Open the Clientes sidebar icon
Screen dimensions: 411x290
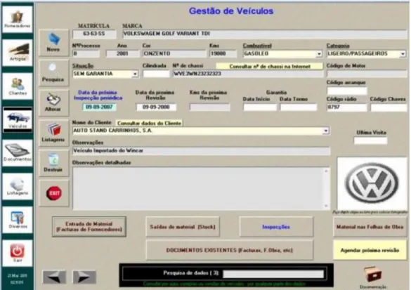(18, 86)
